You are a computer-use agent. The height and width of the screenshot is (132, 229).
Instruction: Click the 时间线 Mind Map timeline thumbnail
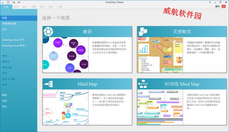[160, 107]
